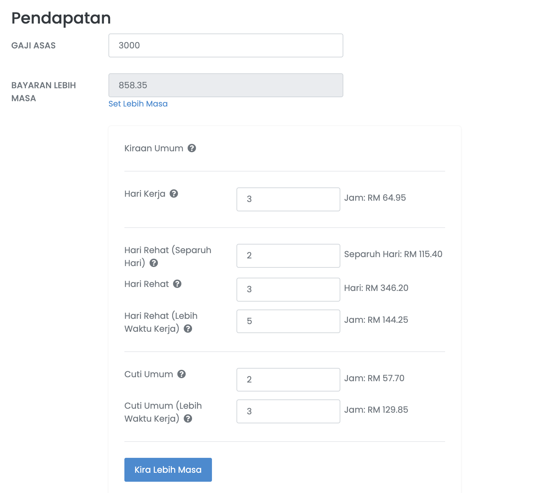
Task: Focus the Hari Rehat days input
Action: 288,289
